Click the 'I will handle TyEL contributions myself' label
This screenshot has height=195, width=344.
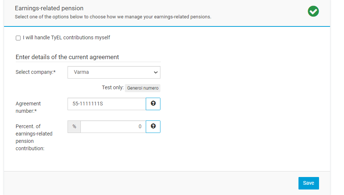(x=66, y=37)
